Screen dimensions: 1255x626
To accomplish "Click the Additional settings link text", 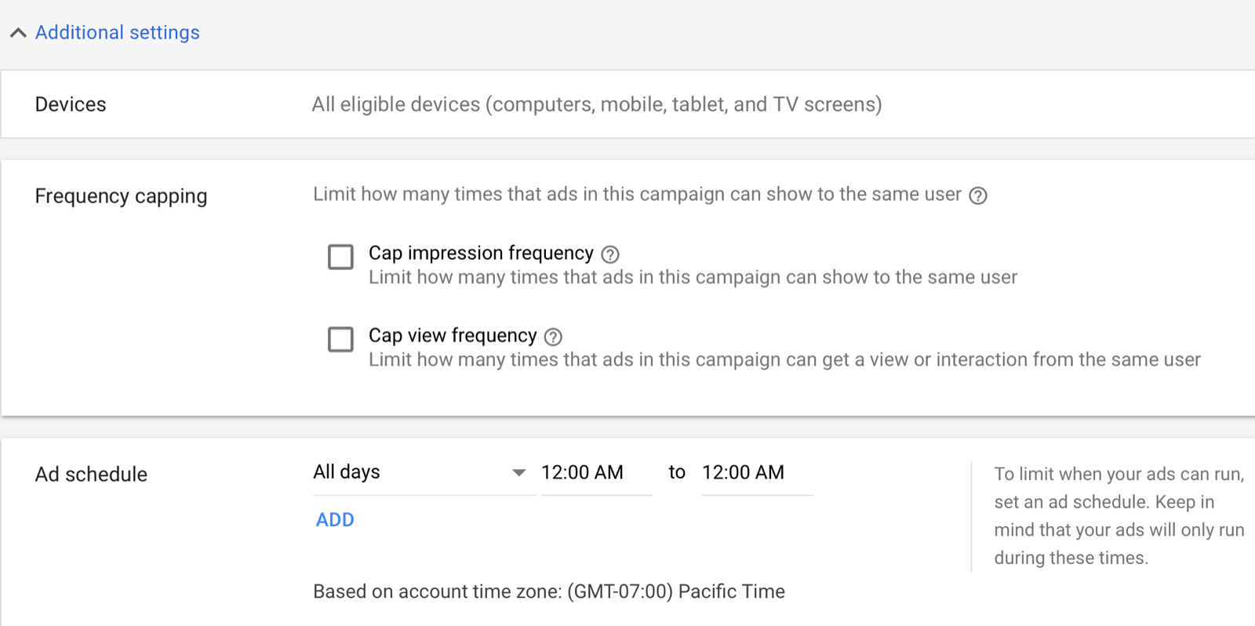I will 118,33.
